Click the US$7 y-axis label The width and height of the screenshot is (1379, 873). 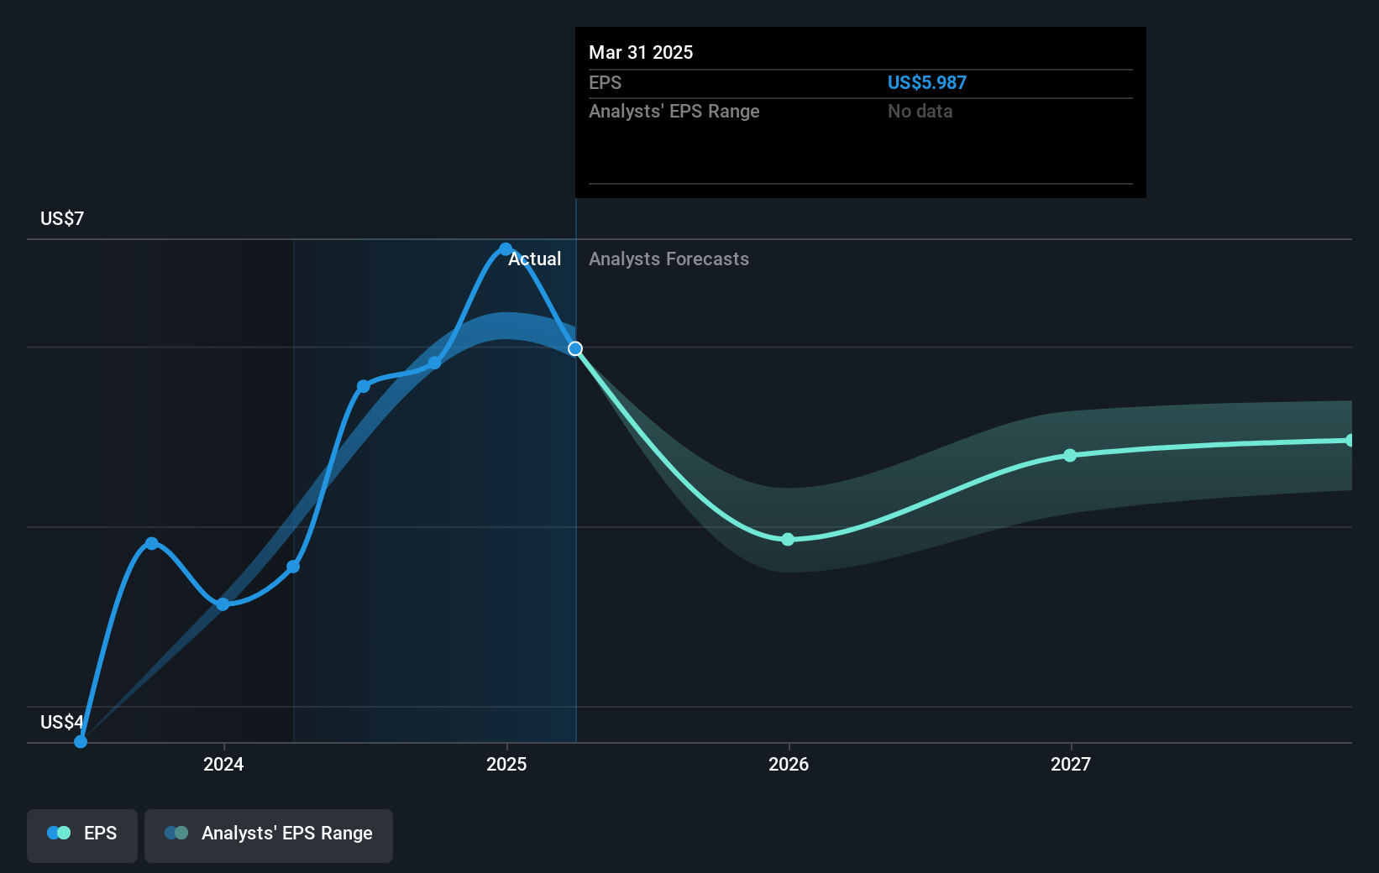pyautogui.click(x=62, y=218)
